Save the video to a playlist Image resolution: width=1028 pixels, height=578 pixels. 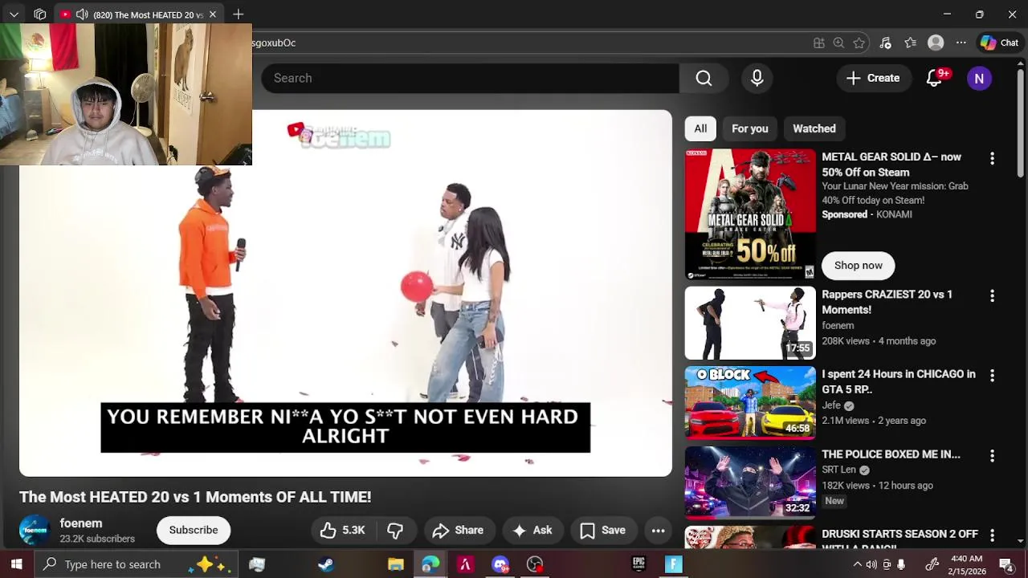pos(603,530)
